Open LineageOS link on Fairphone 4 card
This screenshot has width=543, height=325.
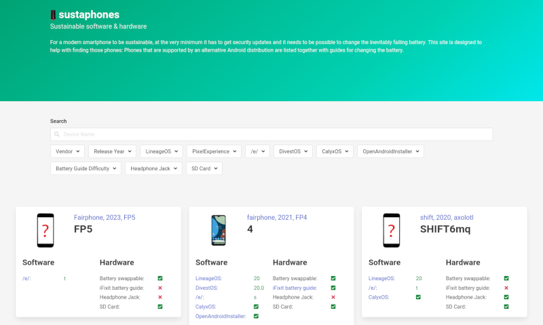209,278
